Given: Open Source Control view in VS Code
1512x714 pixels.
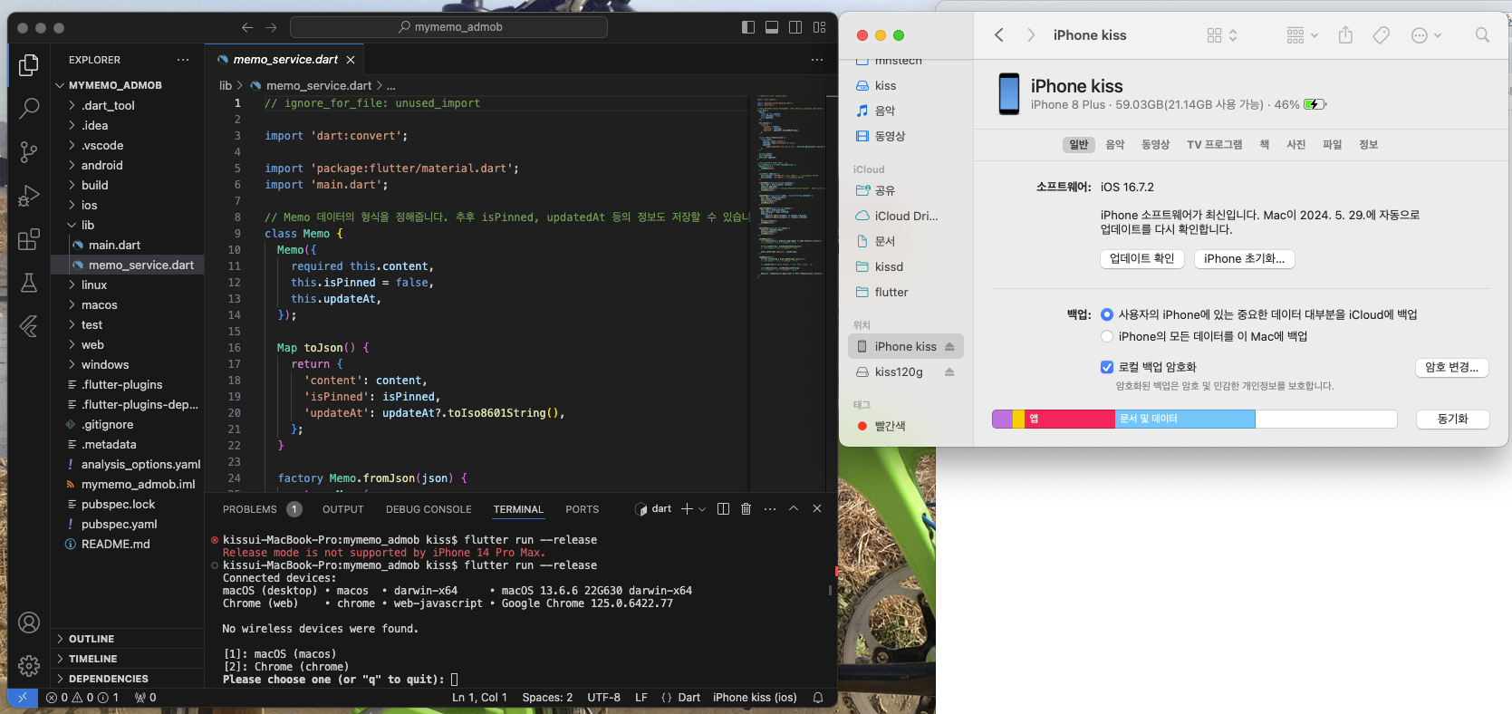Looking at the screenshot, I should (x=29, y=152).
